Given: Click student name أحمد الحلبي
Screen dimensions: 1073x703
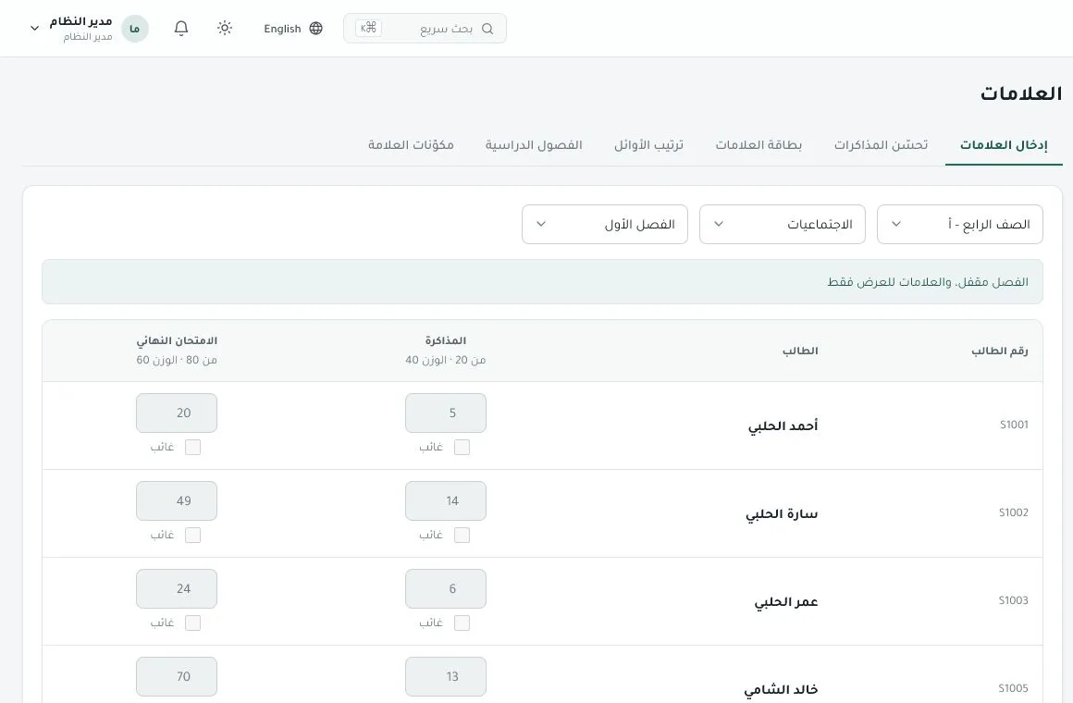Looking at the screenshot, I should (x=783, y=425).
